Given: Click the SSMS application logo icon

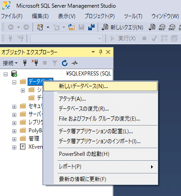Looking at the screenshot, I should (x=6, y=5).
